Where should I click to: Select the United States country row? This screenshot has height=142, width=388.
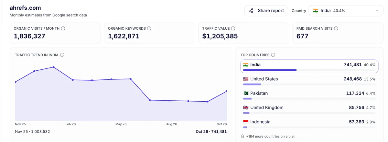coord(309,80)
